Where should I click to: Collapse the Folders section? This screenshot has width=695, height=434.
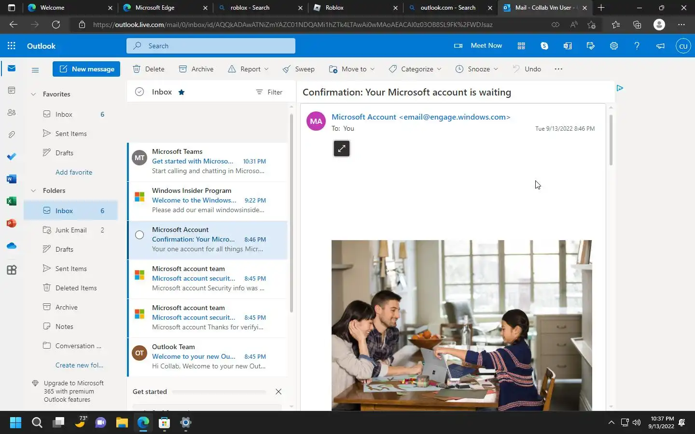(x=33, y=190)
